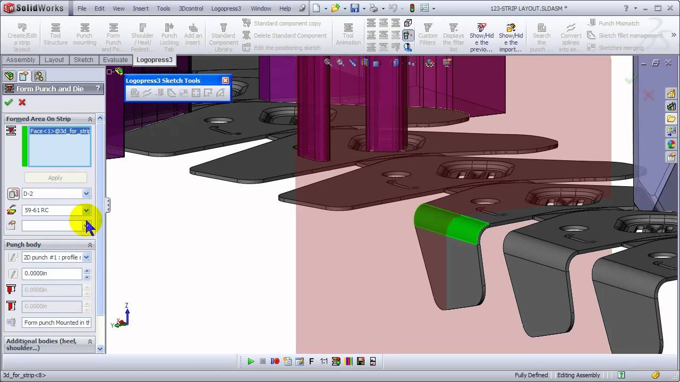Image resolution: width=680 pixels, height=382 pixels.
Task: Select the Form Punch and Form die tool
Action: (x=113, y=37)
